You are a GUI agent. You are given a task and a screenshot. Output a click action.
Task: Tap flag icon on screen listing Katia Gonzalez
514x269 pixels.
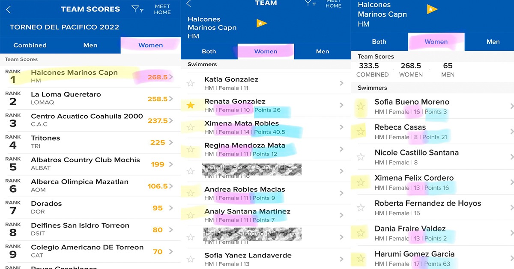pyautogui.click(x=262, y=23)
